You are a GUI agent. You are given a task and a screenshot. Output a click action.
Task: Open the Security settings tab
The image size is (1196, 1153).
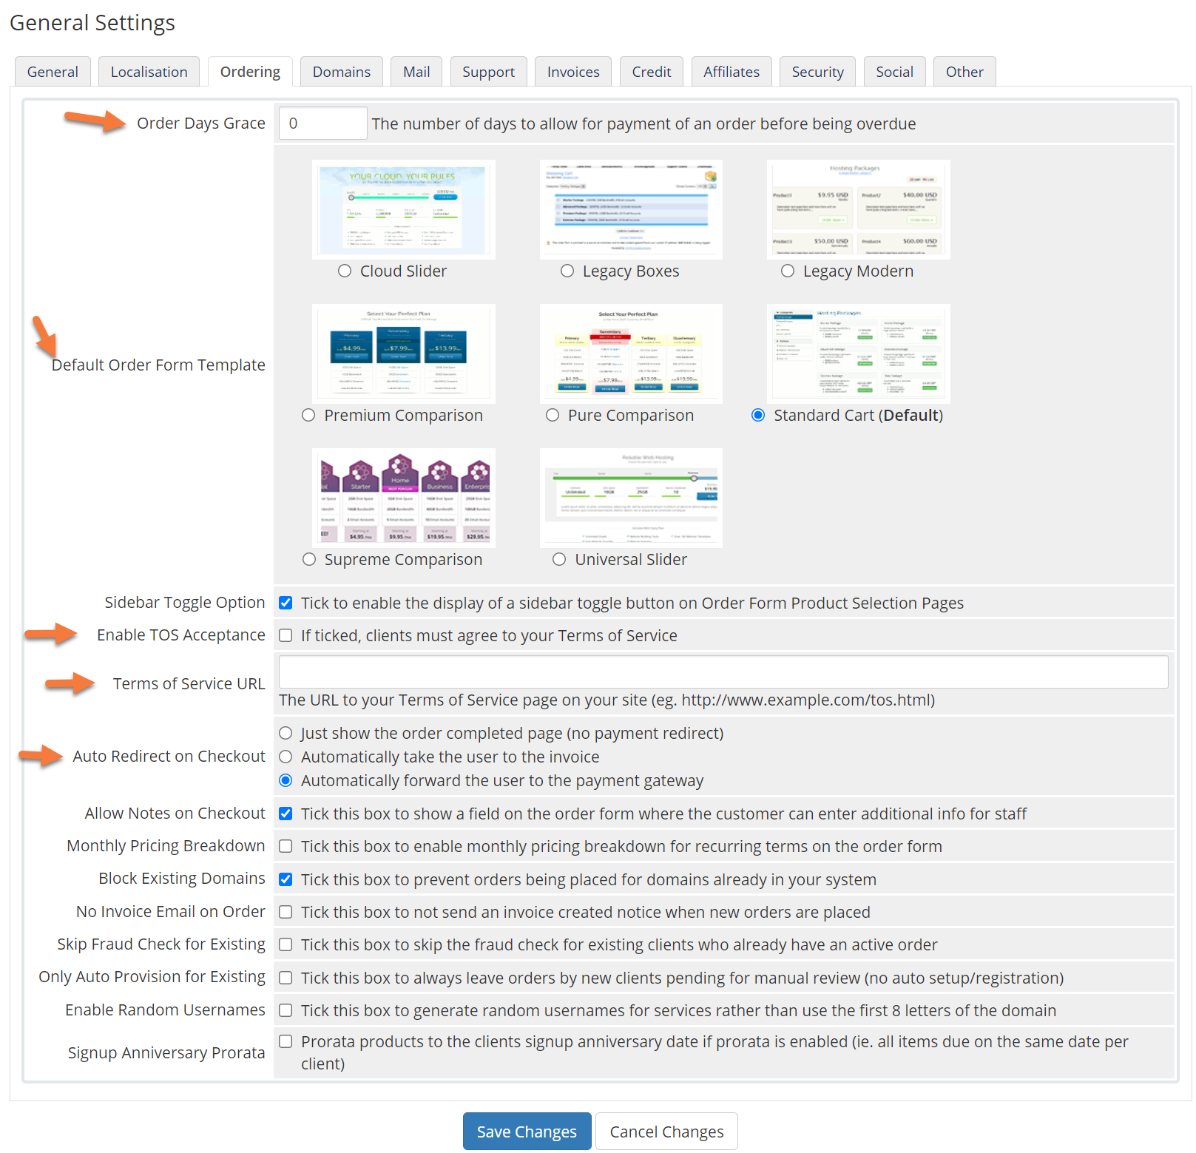(817, 72)
